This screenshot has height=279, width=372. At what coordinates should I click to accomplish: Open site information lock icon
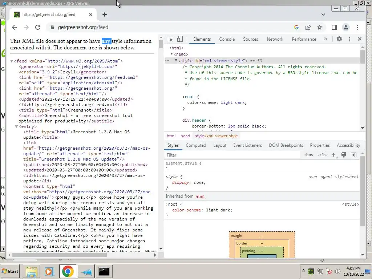pyautogui.click(x=52, y=27)
